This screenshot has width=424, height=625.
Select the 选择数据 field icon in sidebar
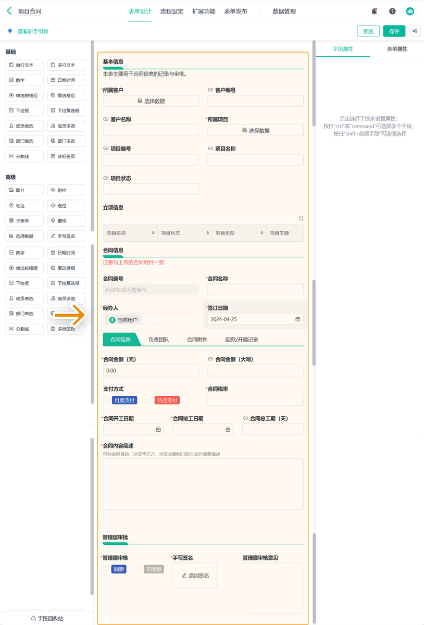point(24,236)
